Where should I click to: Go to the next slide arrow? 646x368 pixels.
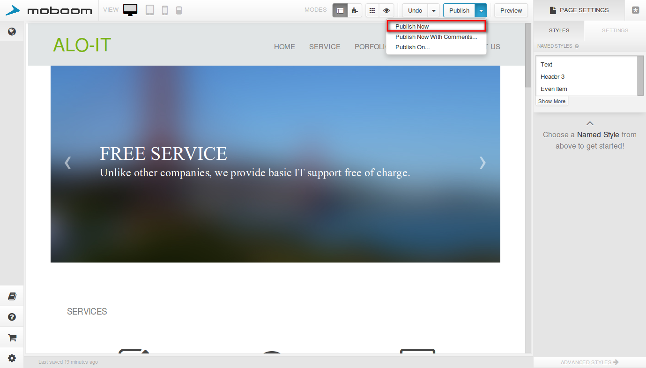tap(483, 163)
